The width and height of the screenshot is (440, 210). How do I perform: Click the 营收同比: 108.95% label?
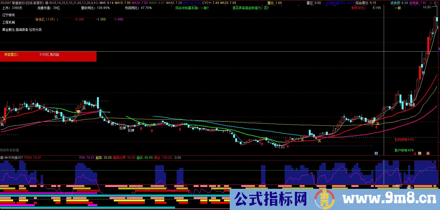pos(95,8)
